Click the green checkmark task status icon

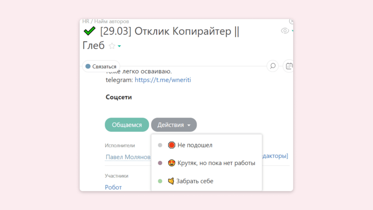click(x=89, y=31)
